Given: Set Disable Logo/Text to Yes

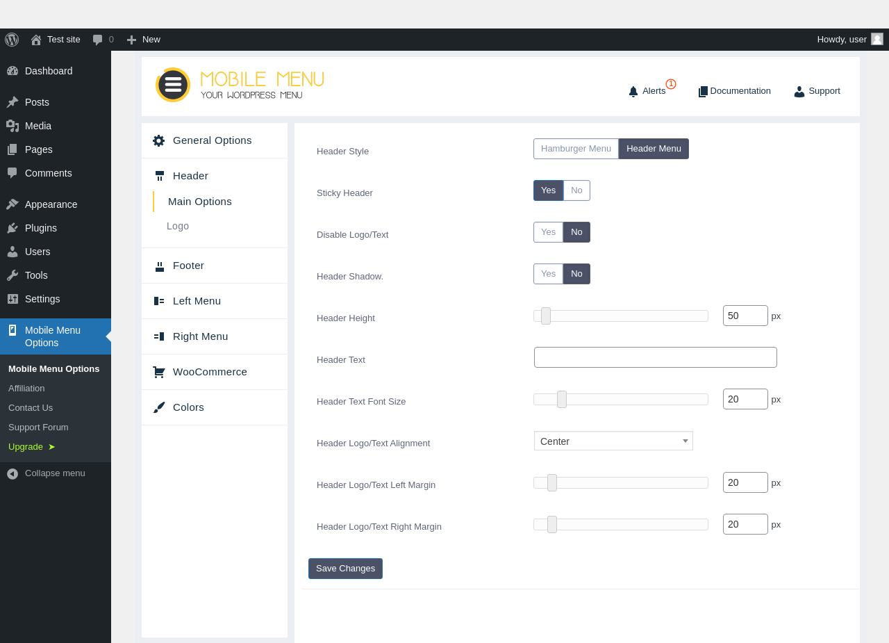Looking at the screenshot, I should pyautogui.click(x=548, y=232).
